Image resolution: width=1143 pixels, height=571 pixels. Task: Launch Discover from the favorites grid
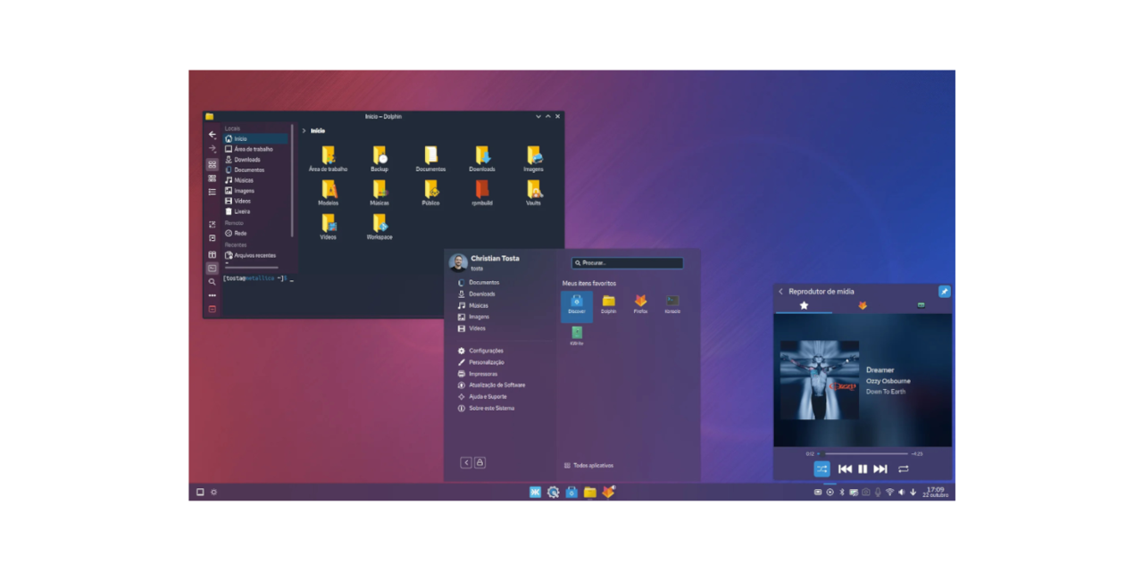coord(577,305)
